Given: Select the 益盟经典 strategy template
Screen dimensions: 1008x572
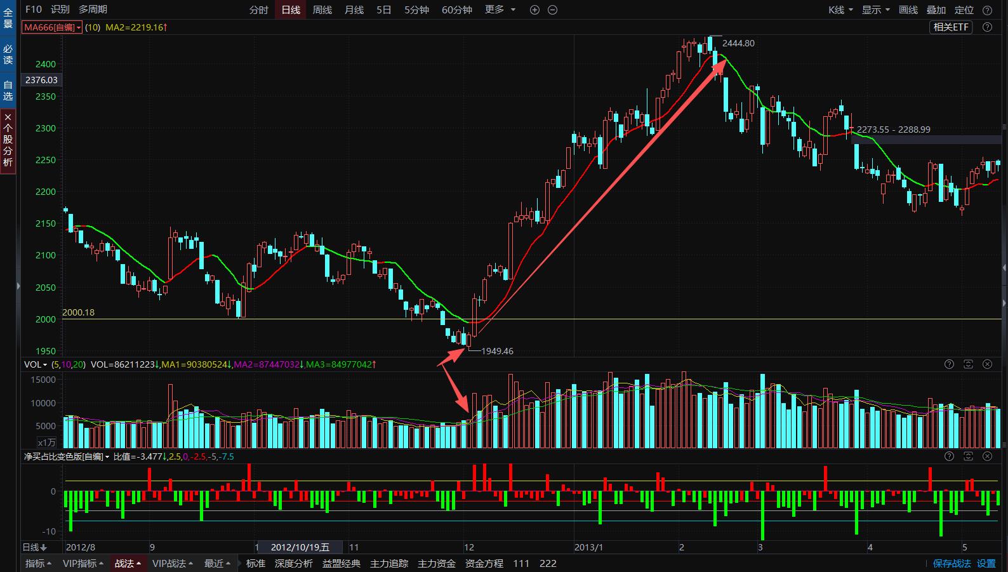Looking at the screenshot, I should pyautogui.click(x=342, y=564).
